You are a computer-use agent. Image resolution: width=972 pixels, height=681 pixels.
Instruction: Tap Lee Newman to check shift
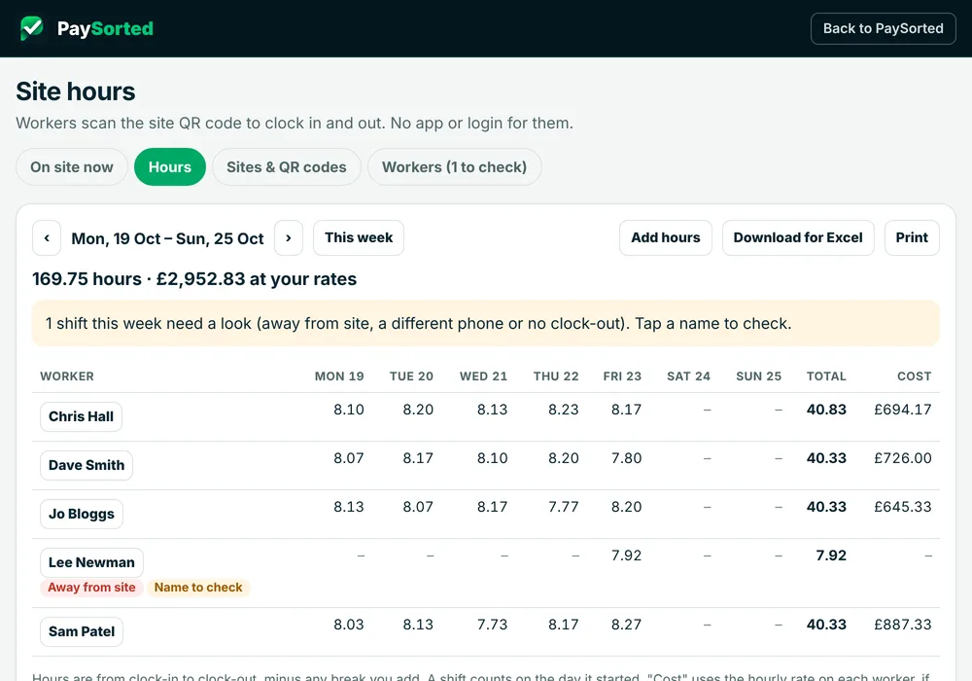(x=91, y=562)
